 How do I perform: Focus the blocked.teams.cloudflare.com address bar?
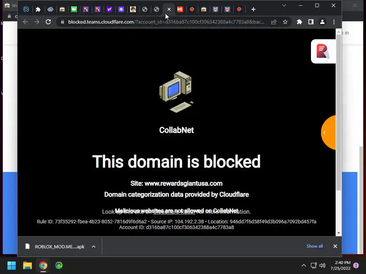[166, 22]
